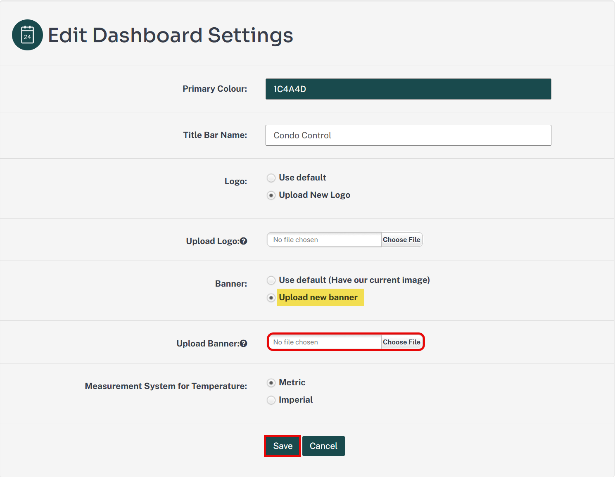
Task: Click the 'Primary Colour:' label
Action: (215, 89)
